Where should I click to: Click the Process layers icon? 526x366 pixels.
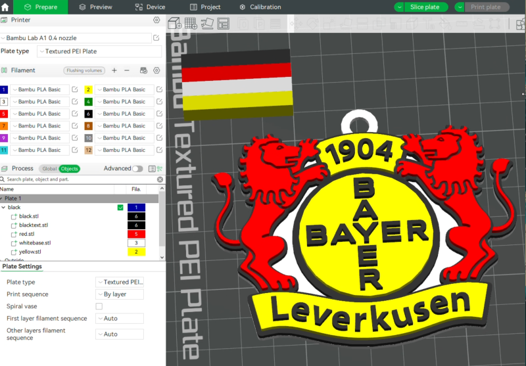(x=5, y=169)
